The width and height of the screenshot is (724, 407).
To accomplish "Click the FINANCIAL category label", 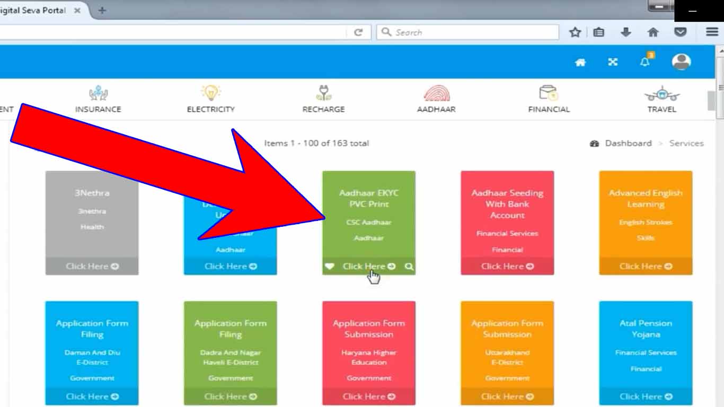I will tap(549, 109).
